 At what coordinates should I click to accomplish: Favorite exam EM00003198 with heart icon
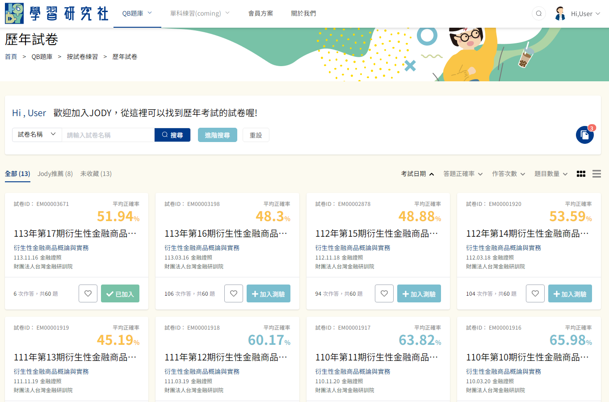[x=234, y=293]
